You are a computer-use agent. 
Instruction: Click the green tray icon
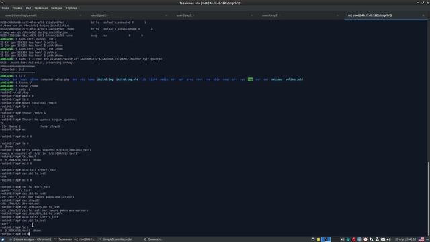[348, 239]
